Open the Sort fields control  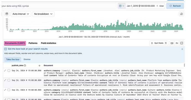[159, 43]
